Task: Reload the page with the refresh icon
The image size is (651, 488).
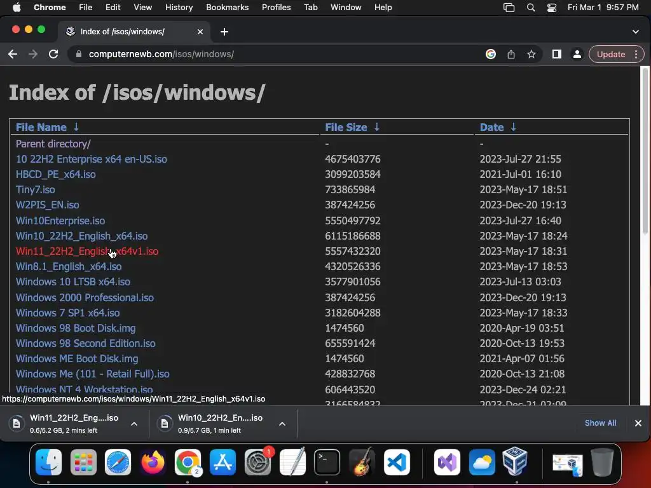Action: click(53, 55)
